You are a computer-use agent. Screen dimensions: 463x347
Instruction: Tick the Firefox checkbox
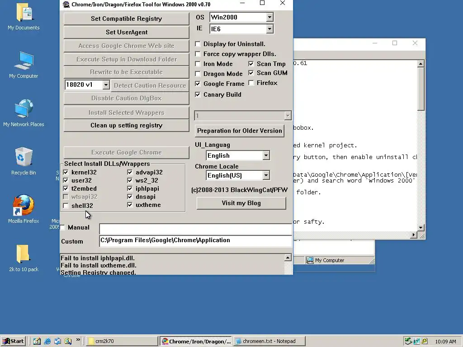point(251,83)
